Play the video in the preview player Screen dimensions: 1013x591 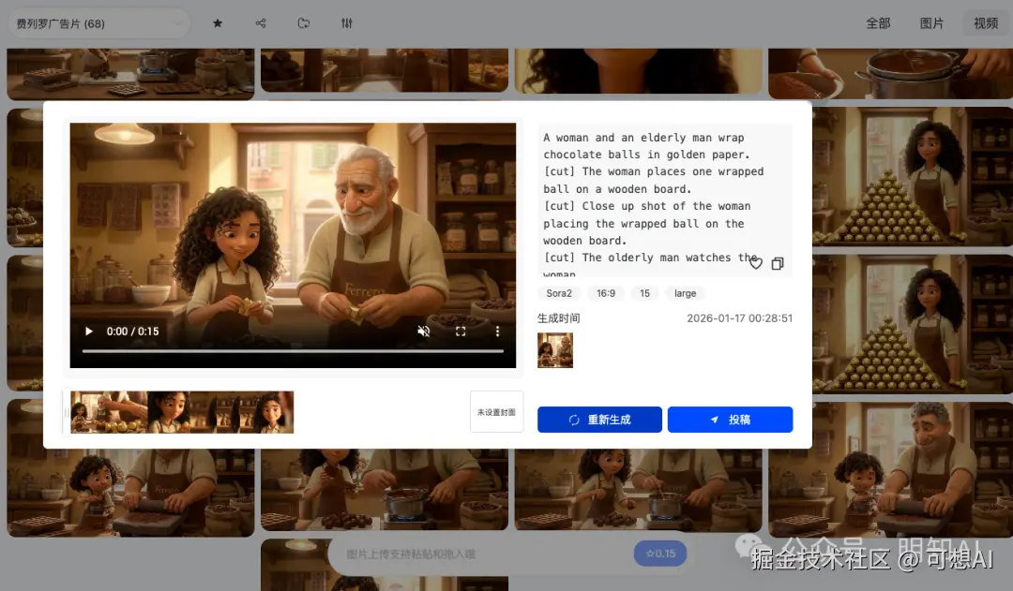(89, 331)
